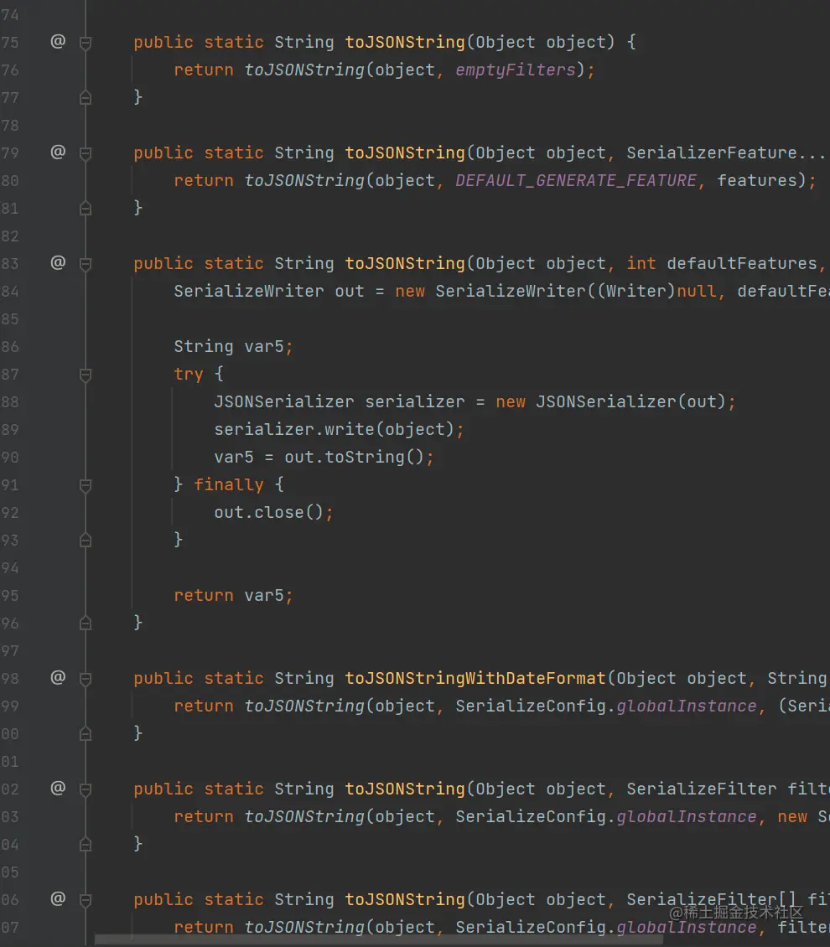The height and width of the screenshot is (947, 830).
Task: Collapse the try block fold at line 87
Action: coord(86,375)
